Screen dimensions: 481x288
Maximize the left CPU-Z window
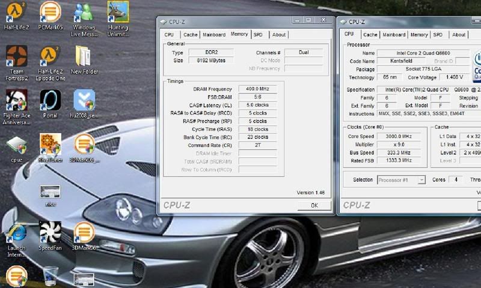tap(308, 20)
